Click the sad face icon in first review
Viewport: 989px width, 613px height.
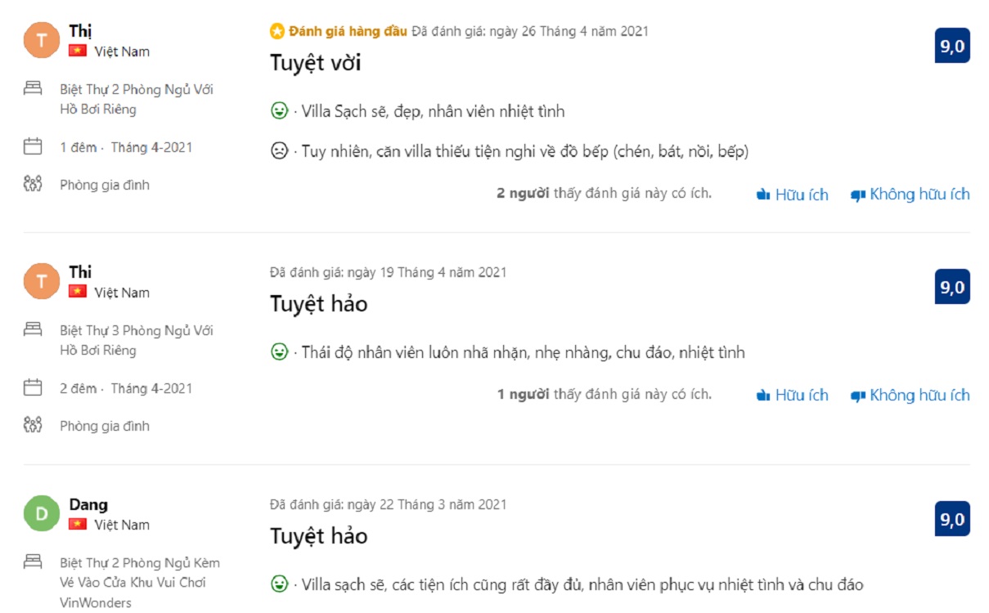click(x=279, y=151)
